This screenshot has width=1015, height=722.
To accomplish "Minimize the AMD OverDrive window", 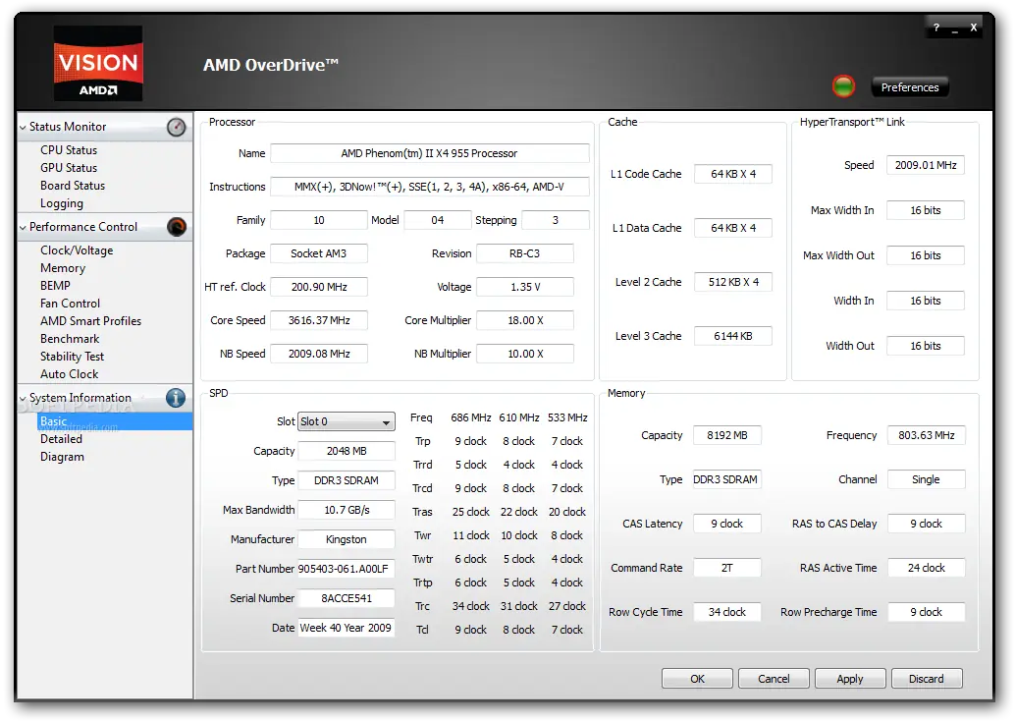I will click(955, 28).
